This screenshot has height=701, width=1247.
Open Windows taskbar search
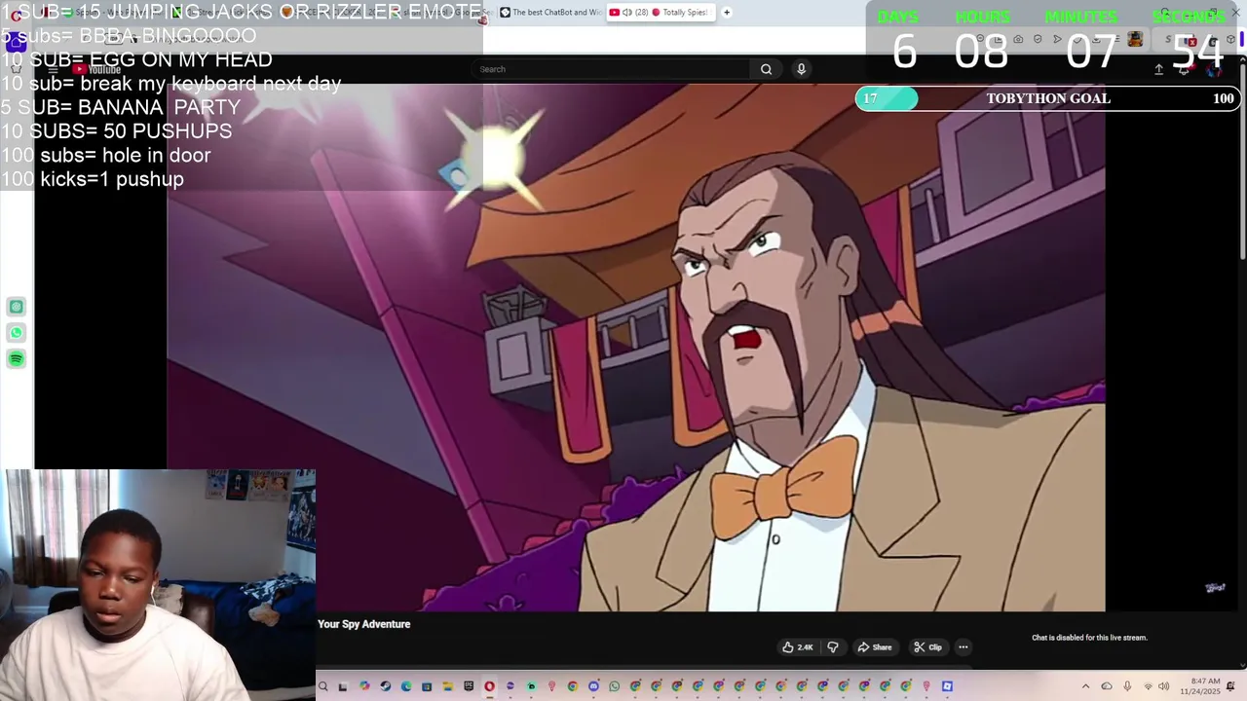tap(322, 686)
